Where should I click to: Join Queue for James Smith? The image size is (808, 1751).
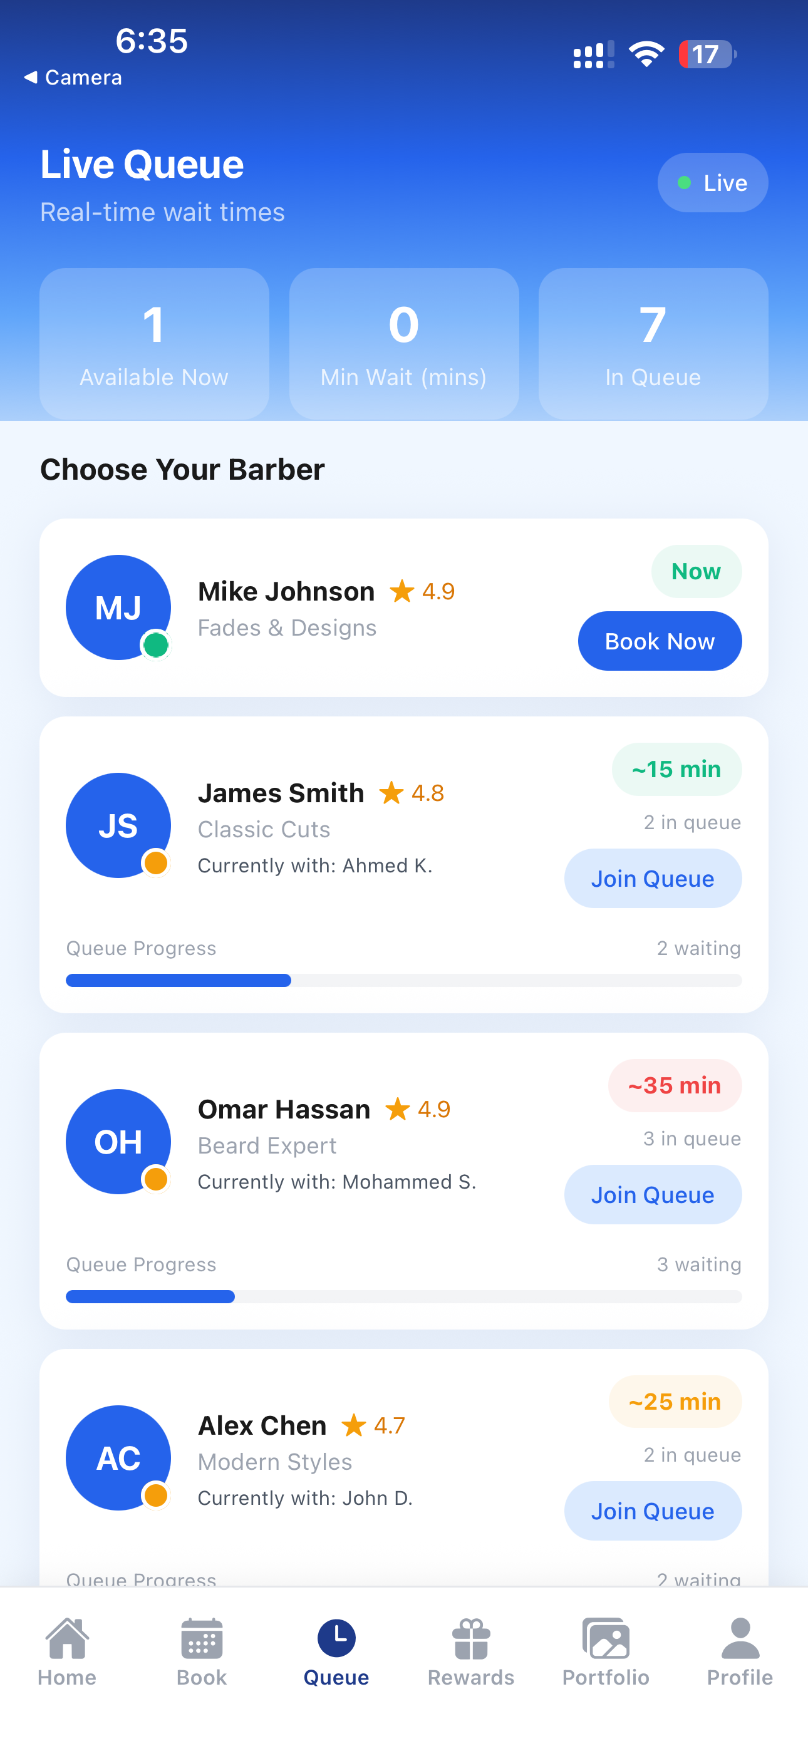[x=652, y=878]
